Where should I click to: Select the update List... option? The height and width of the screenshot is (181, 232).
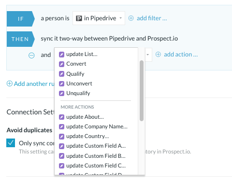click(96, 54)
